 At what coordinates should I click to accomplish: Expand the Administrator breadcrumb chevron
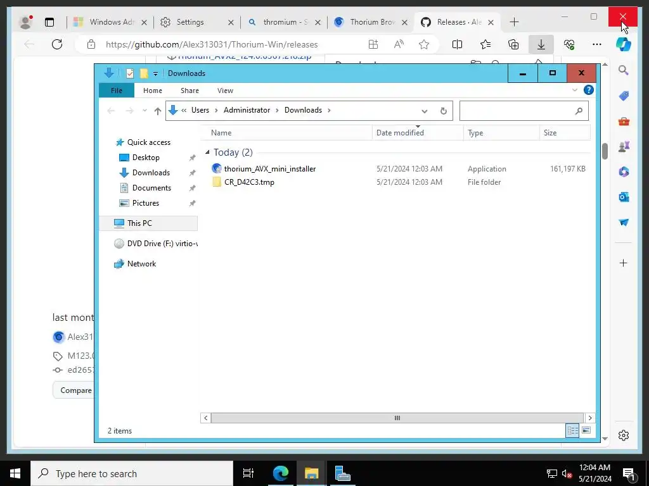point(278,110)
